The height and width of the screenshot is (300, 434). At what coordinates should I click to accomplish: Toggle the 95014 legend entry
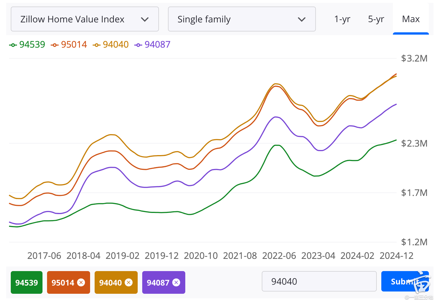(69, 45)
